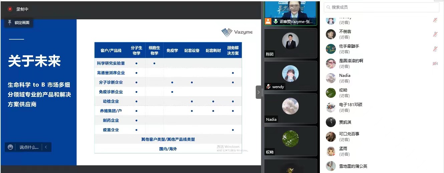Click 贾凯淇's avatar in member list

click(x=331, y=122)
